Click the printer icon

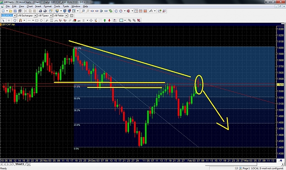click(x=40, y=11)
